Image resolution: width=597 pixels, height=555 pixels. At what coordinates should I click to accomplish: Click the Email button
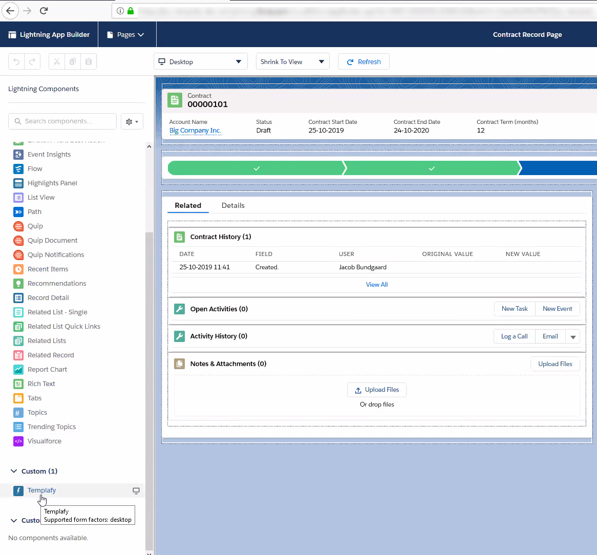(x=550, y=336)
